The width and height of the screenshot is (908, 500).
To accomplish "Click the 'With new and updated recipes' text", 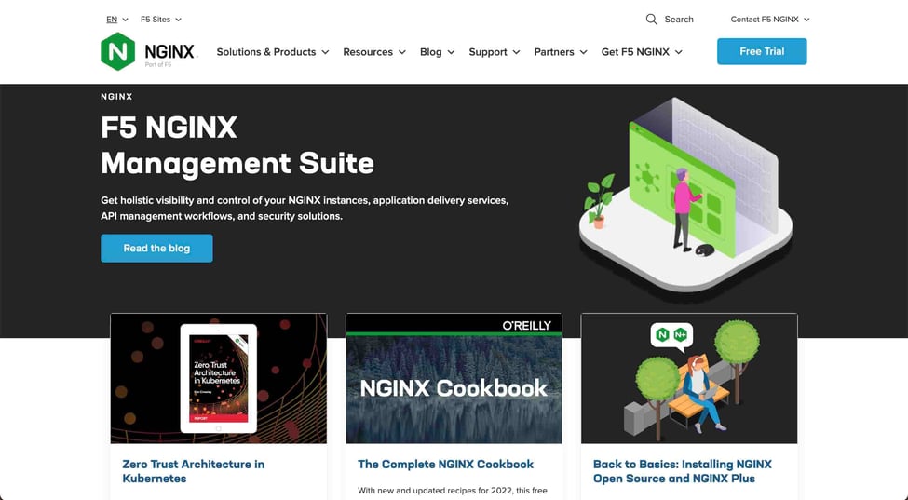I will click(x=453, y=490).
